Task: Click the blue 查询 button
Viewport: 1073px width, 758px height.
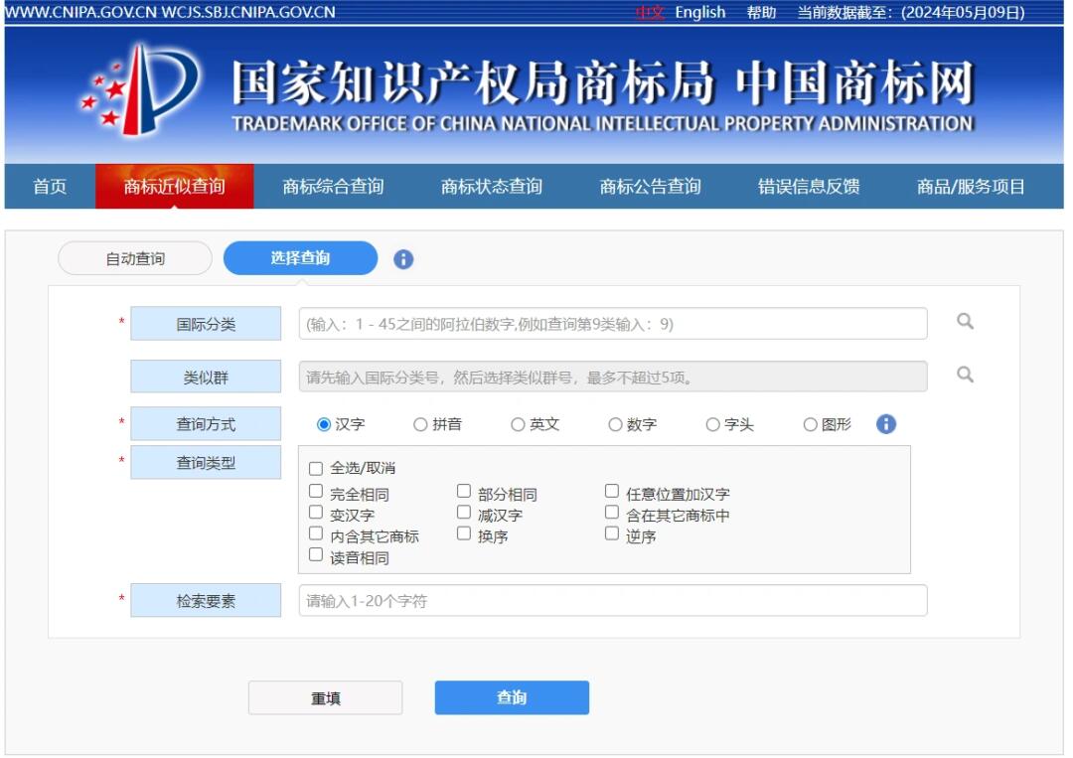Action: [x=512, y=697]
